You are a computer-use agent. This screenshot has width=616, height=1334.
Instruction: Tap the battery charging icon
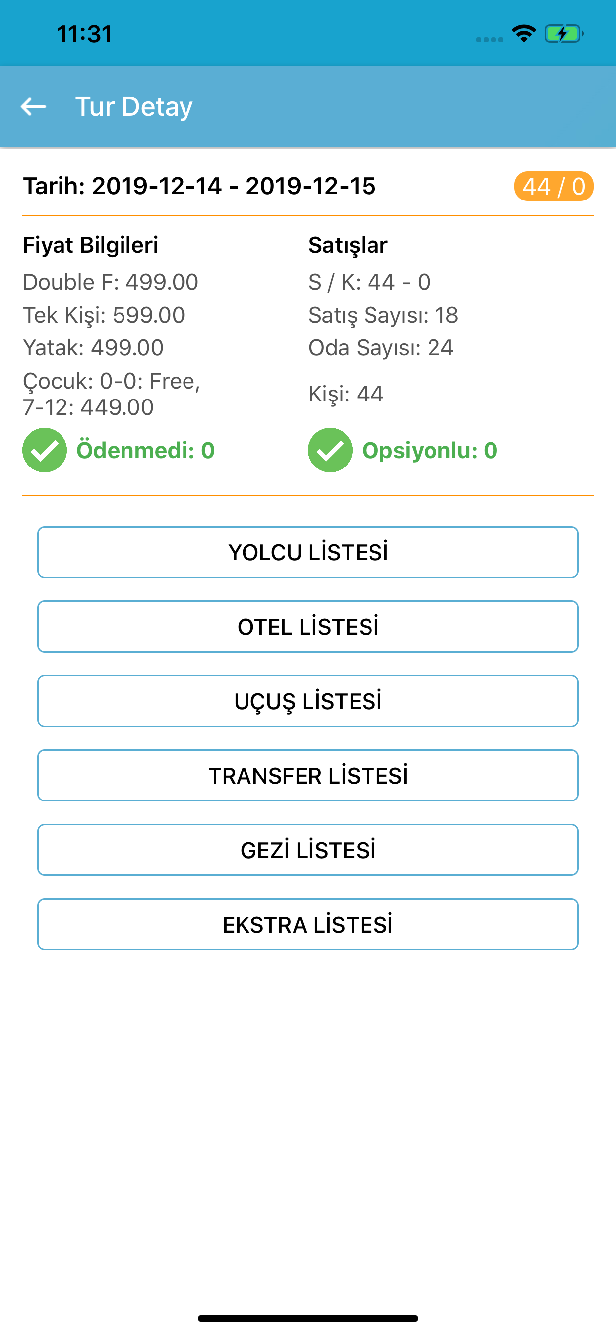[x=564, y=34]
